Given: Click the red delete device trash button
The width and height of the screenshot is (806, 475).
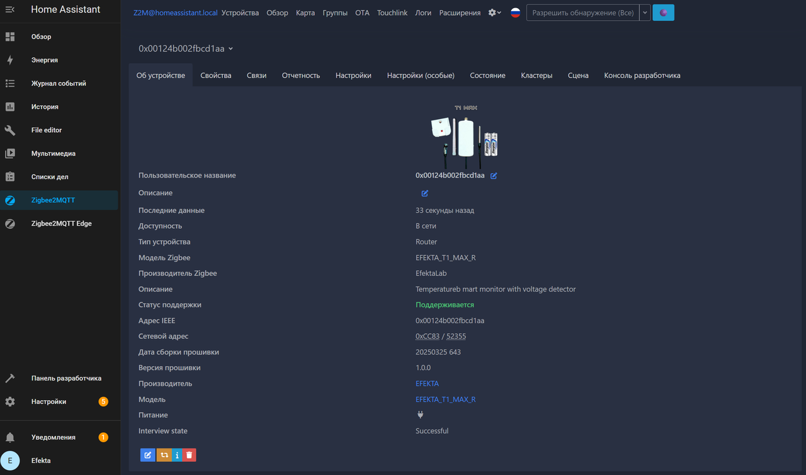Looking at the screenshot, I should [x=190, y=454].
